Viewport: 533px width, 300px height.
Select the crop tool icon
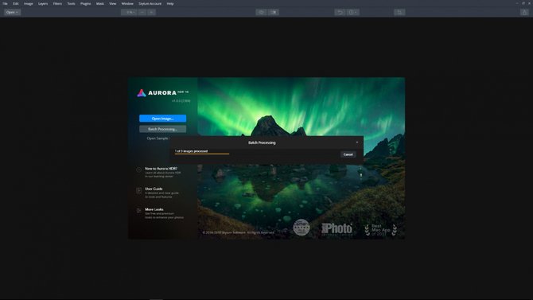click(399, 12)
